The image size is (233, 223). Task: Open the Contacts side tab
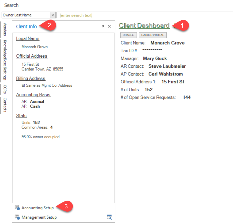[x=5, y=105]
